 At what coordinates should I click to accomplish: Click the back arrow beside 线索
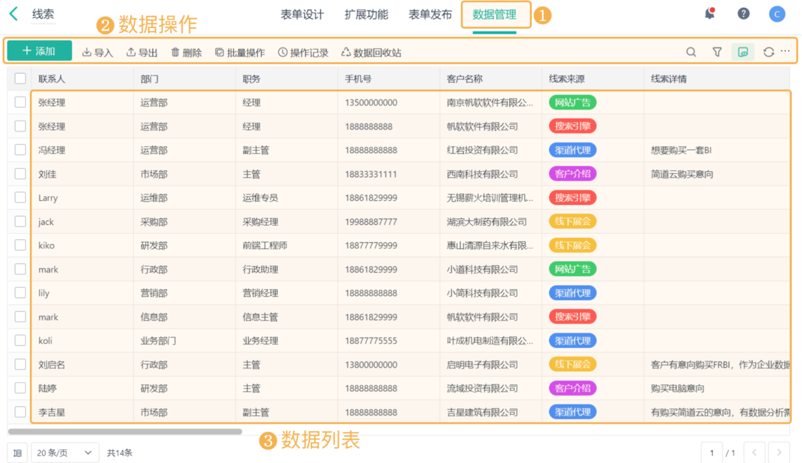point(13,12)
